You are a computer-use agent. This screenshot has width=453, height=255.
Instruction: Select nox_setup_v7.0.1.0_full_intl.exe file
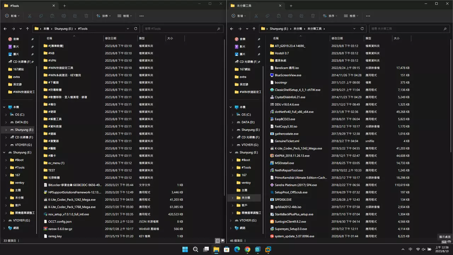pyautogui.click(x=68, y=214)
